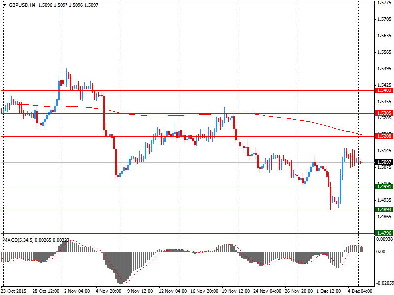This screenshot has width=394, height=295.
Task: Select the GBPUSD,H4 chart title text
Action: (x=22, y=5)
